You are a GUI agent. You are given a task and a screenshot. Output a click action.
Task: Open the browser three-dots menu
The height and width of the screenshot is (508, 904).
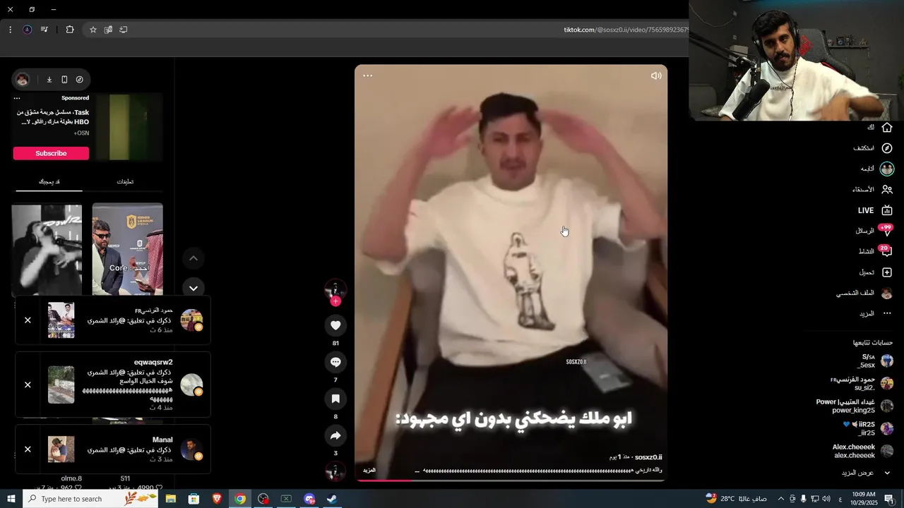point(10,30)
